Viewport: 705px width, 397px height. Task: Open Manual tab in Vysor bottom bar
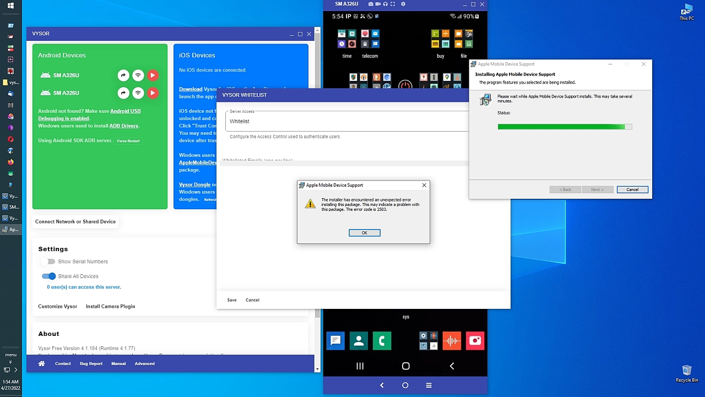pos(118,363)
